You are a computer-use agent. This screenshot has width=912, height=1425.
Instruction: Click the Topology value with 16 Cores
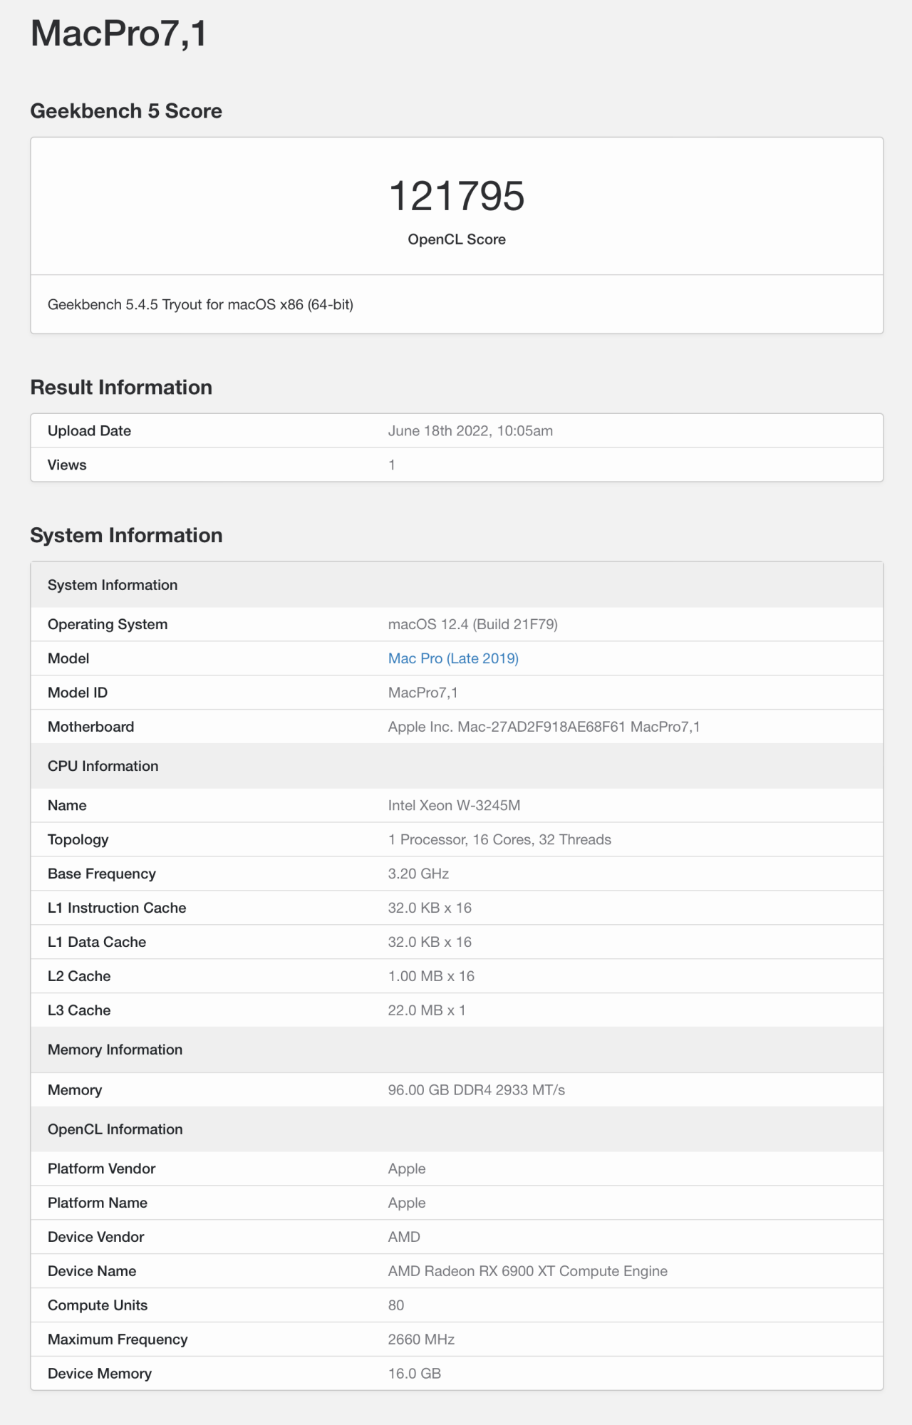499,840
